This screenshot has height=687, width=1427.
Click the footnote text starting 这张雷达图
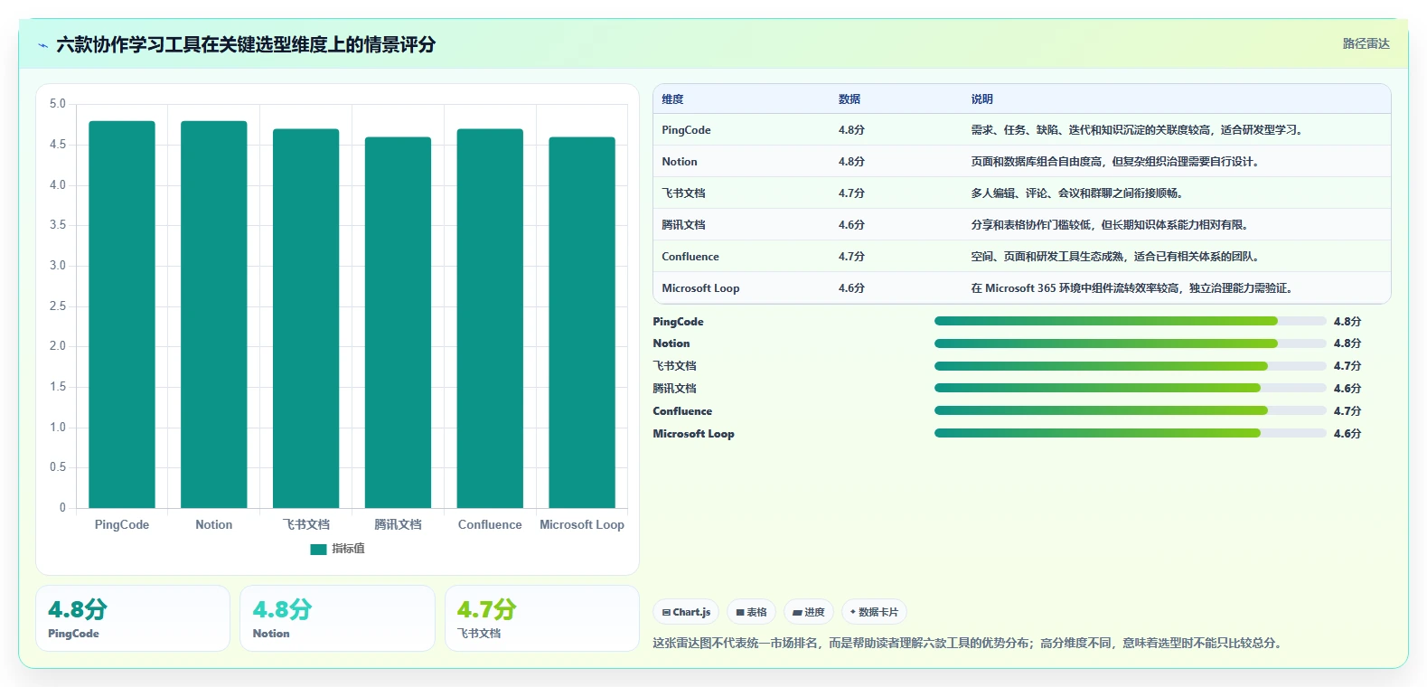coord(967,644)
